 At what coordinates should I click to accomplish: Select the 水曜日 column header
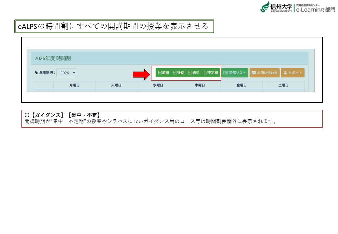click(x=158, y=85)
